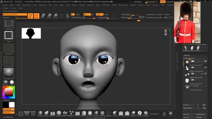Select the CurveTube brush
This screenshot has width=212, height=119.
tap(90, 113)
